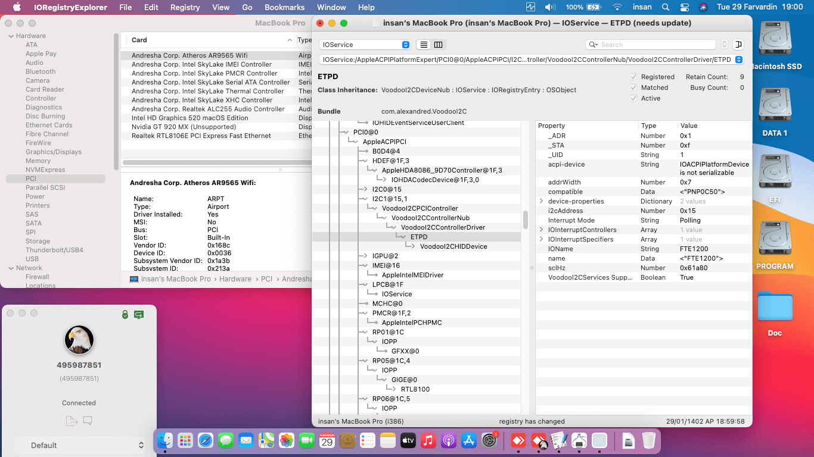
Task: Switch IORegistryExplorer to list view
Action: (x=424, y=45)
